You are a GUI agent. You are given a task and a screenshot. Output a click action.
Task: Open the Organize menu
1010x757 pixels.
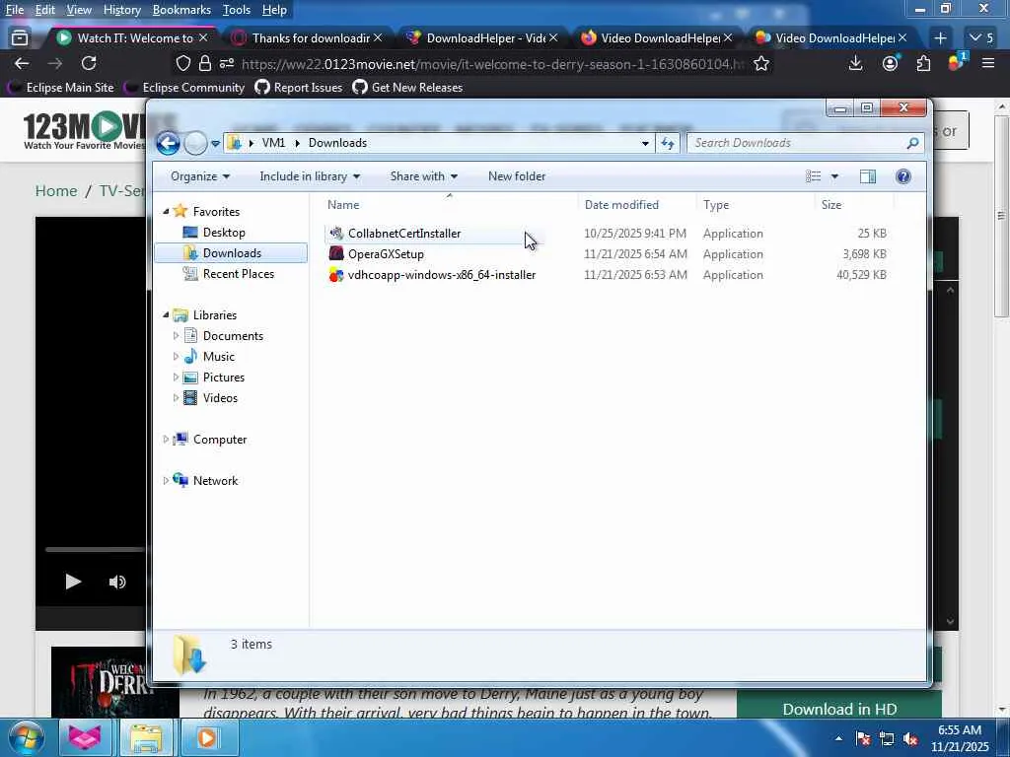tap(199, 176)
